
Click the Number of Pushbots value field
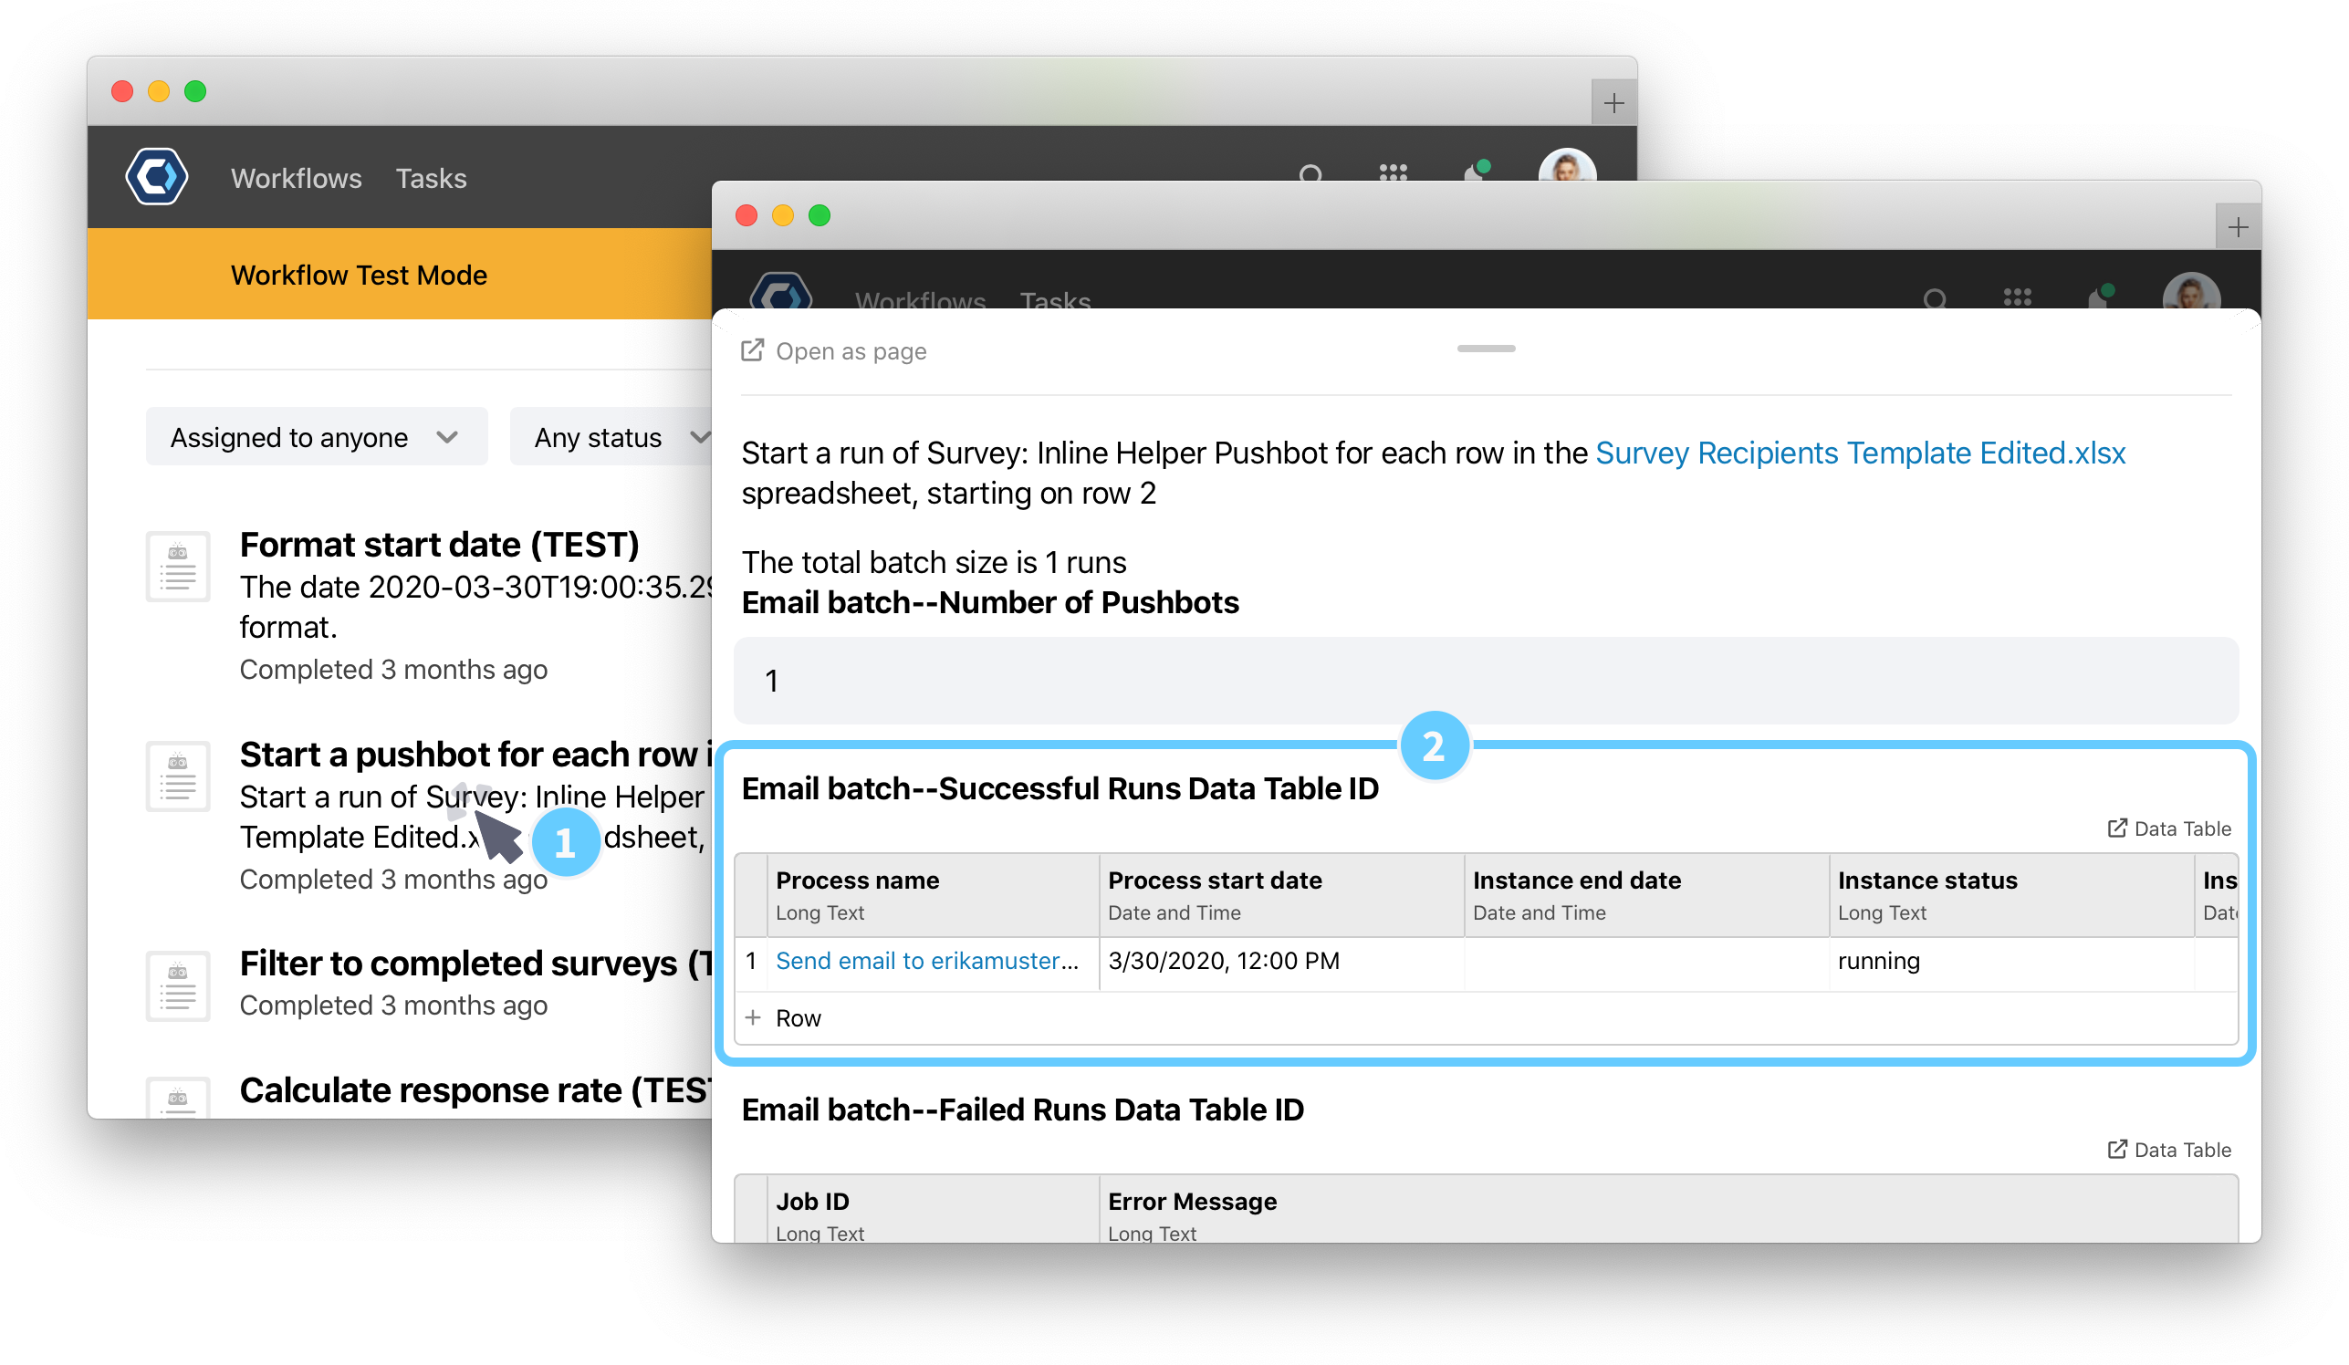[x=1486, y=680]
